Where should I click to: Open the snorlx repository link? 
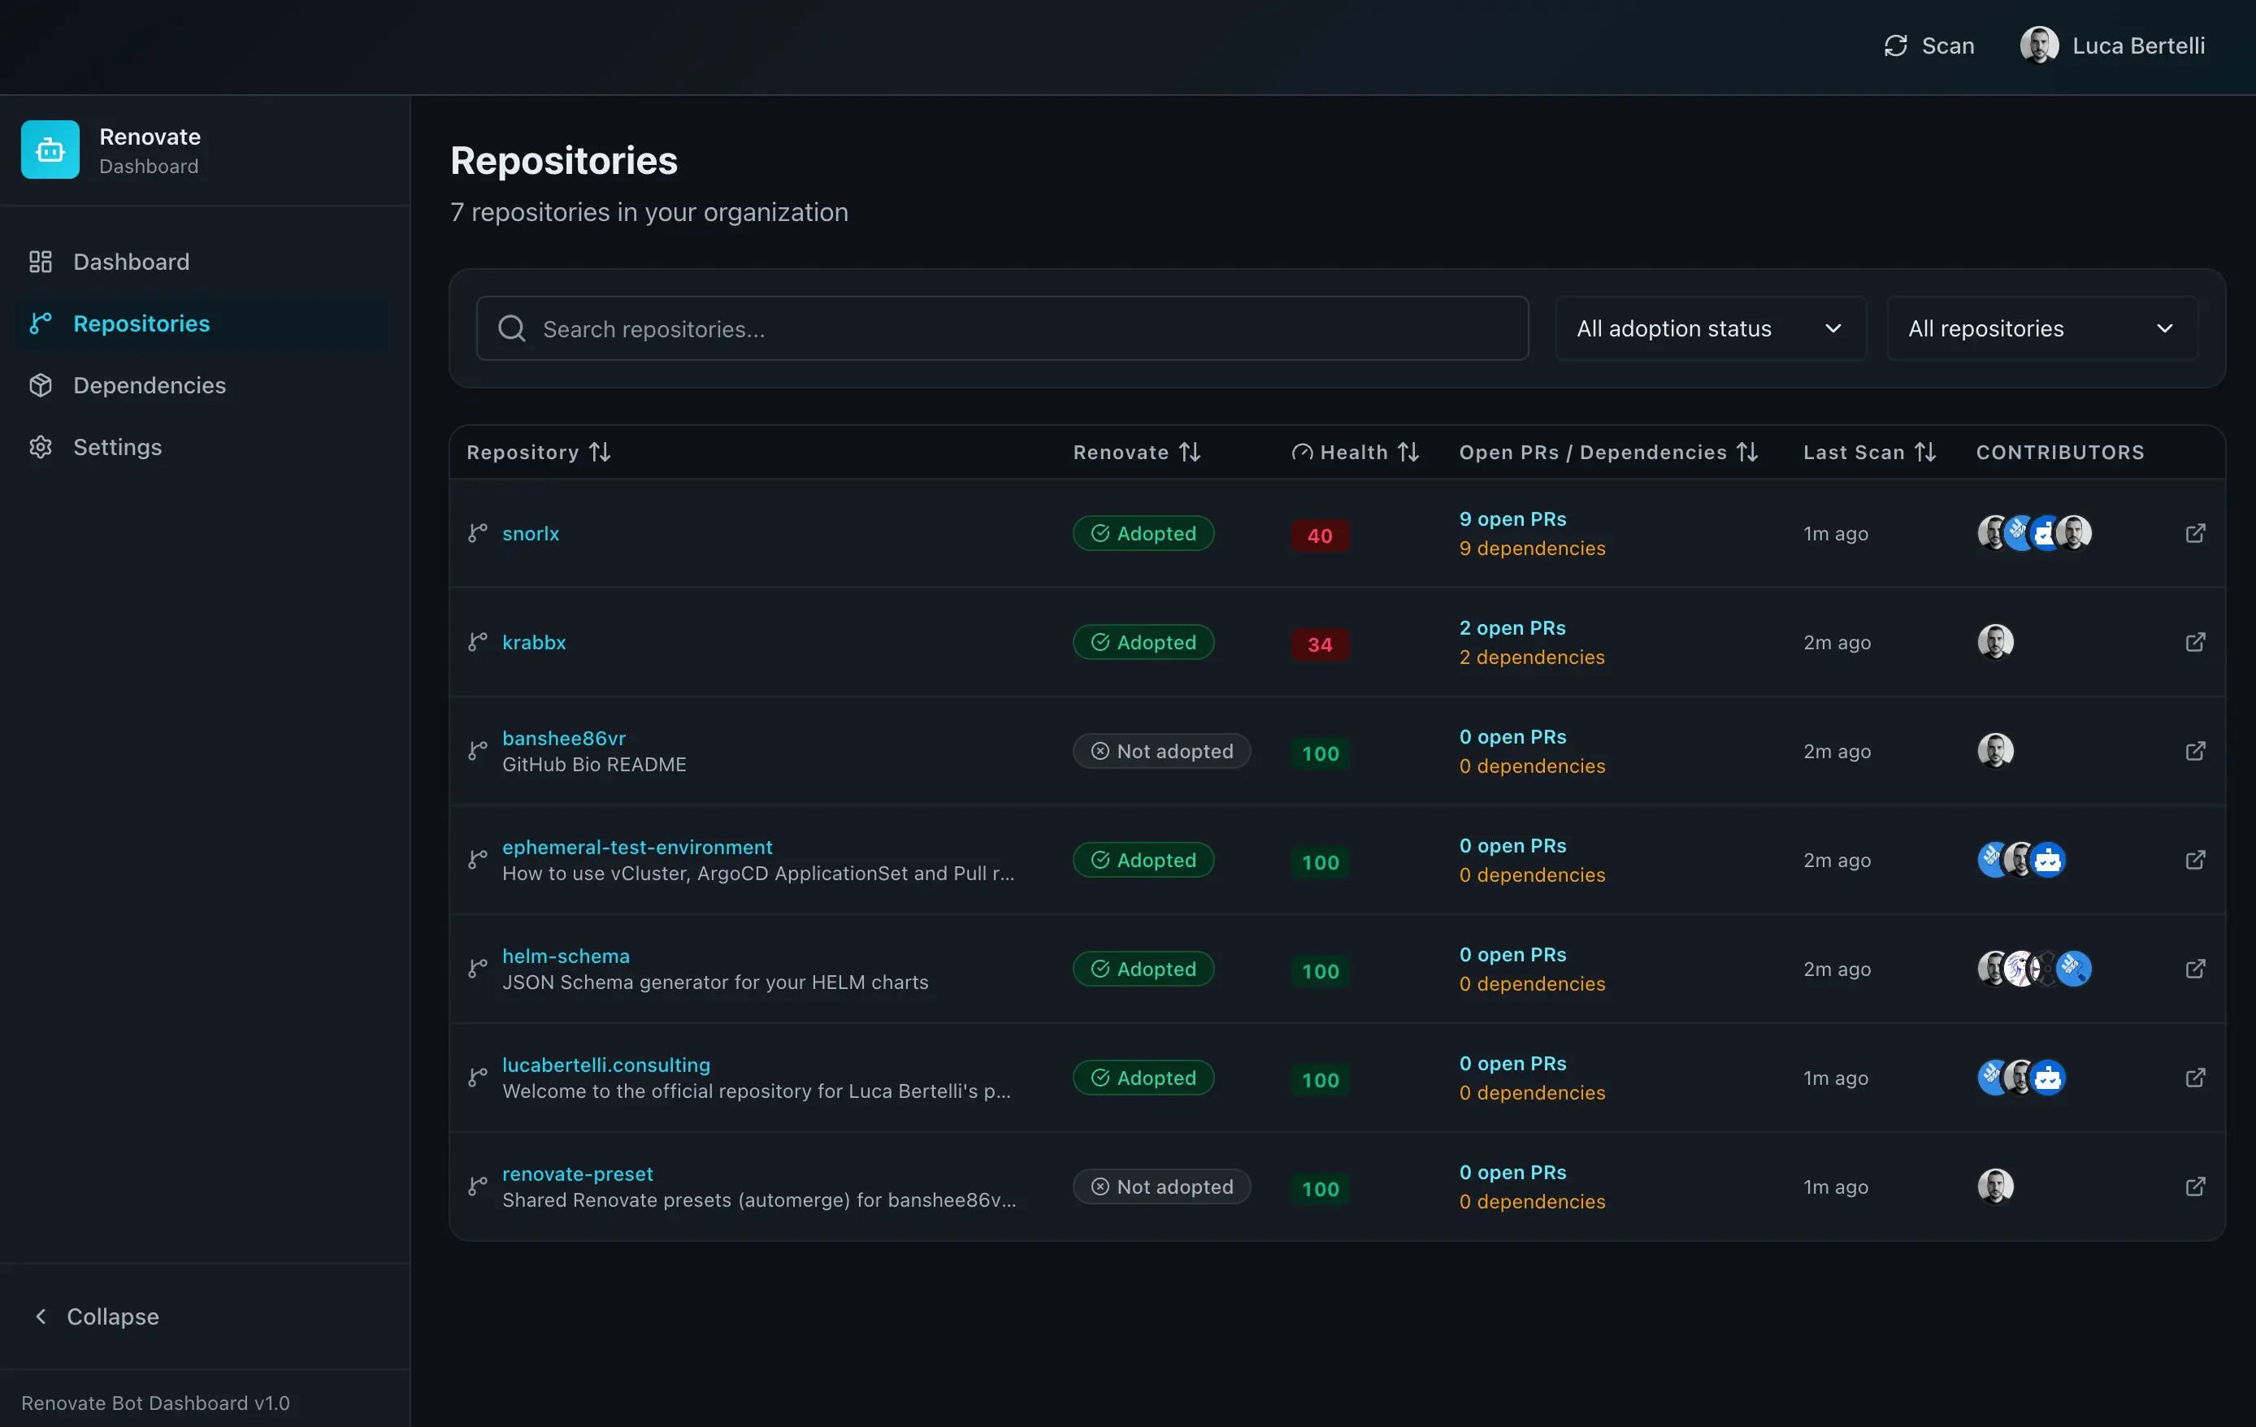[530, 533]
